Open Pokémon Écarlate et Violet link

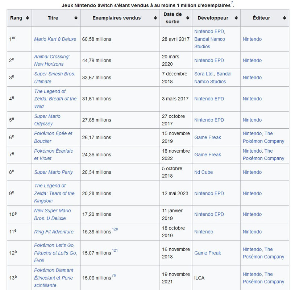[54, 155]
